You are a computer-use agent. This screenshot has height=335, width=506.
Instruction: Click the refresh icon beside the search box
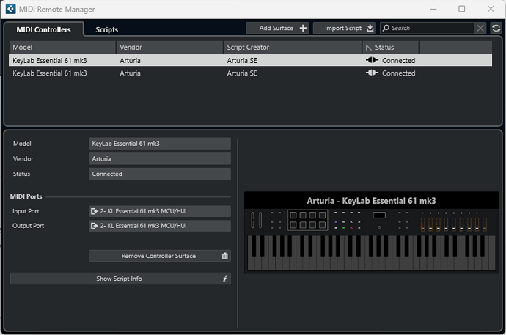[496, 28]
